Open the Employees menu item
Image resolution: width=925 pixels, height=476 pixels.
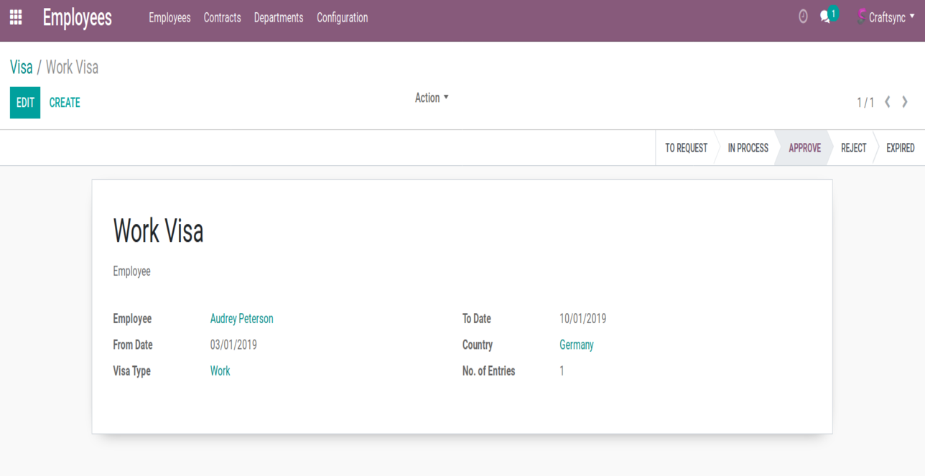coord(169,17)
